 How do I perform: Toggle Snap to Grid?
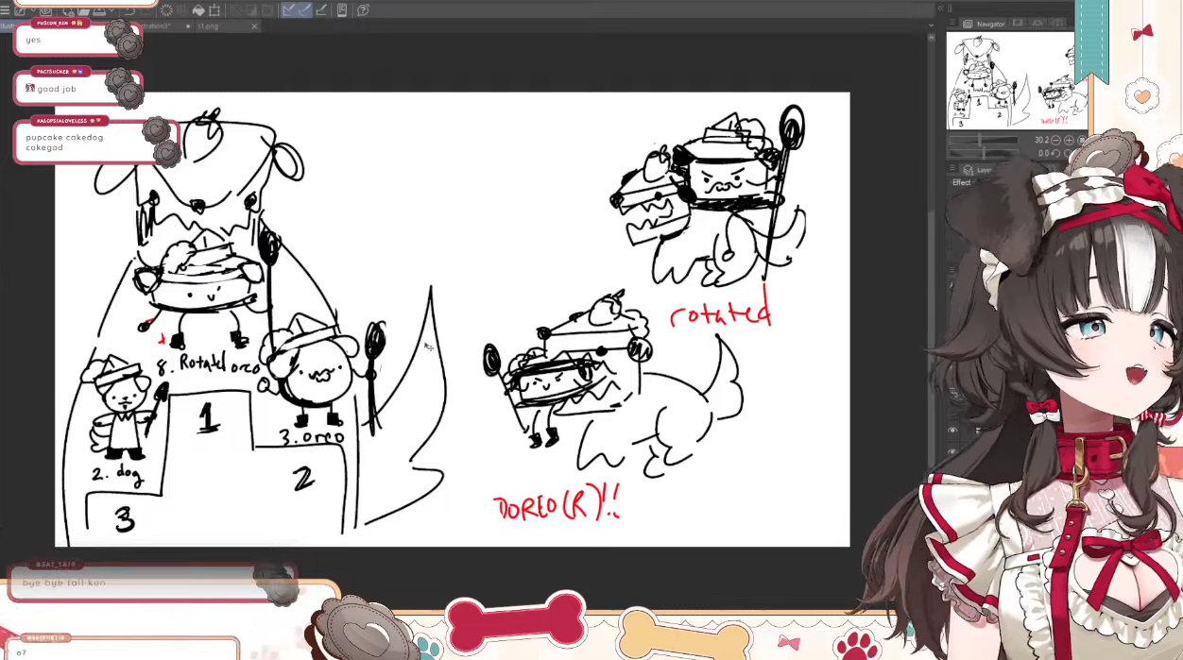(x=321, y=10)
